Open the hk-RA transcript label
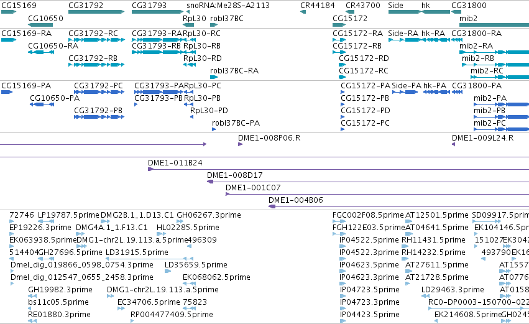This screenshot has width=529, height=324. click(x=433, y=34)
